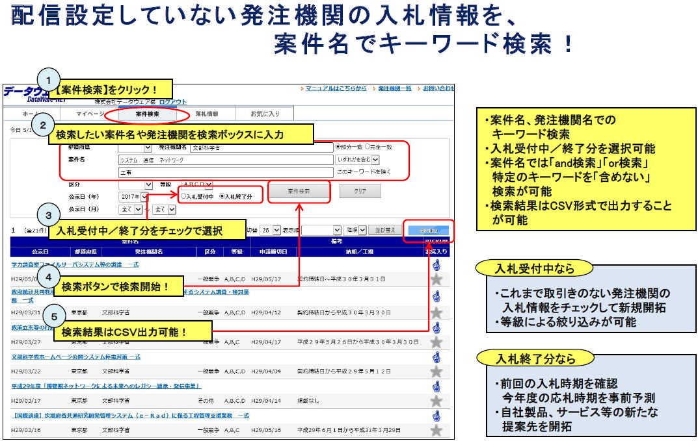Open 学力調査室ファイルサーバシステム等の調達 一式 link

tap(75, 264)
